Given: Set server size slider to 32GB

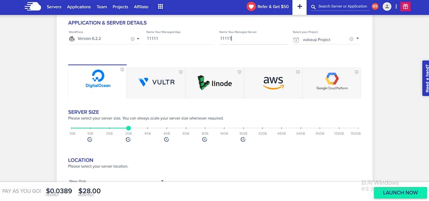Looking at the screenshot, I should pos(263,128).
